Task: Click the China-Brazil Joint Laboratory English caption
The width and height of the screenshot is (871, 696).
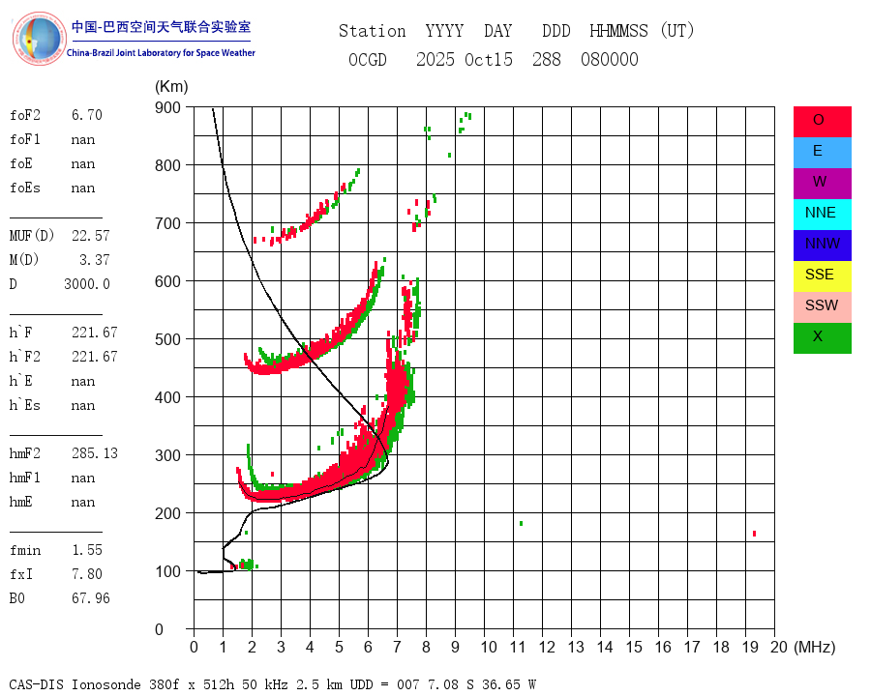Action: pos(161,53)
